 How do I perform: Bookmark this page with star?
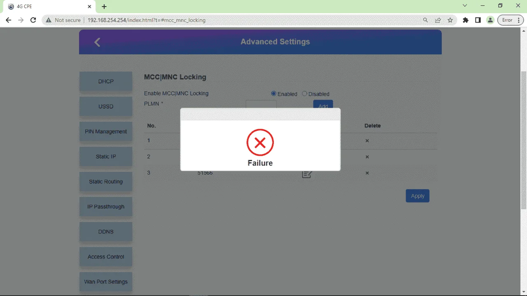click(x=450, y=20)
